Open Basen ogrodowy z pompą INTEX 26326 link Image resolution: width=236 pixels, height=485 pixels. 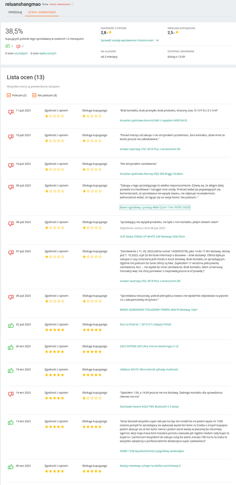click(155, 207)
